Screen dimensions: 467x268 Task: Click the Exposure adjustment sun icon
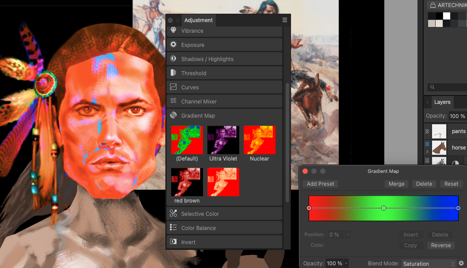point(173,45)
